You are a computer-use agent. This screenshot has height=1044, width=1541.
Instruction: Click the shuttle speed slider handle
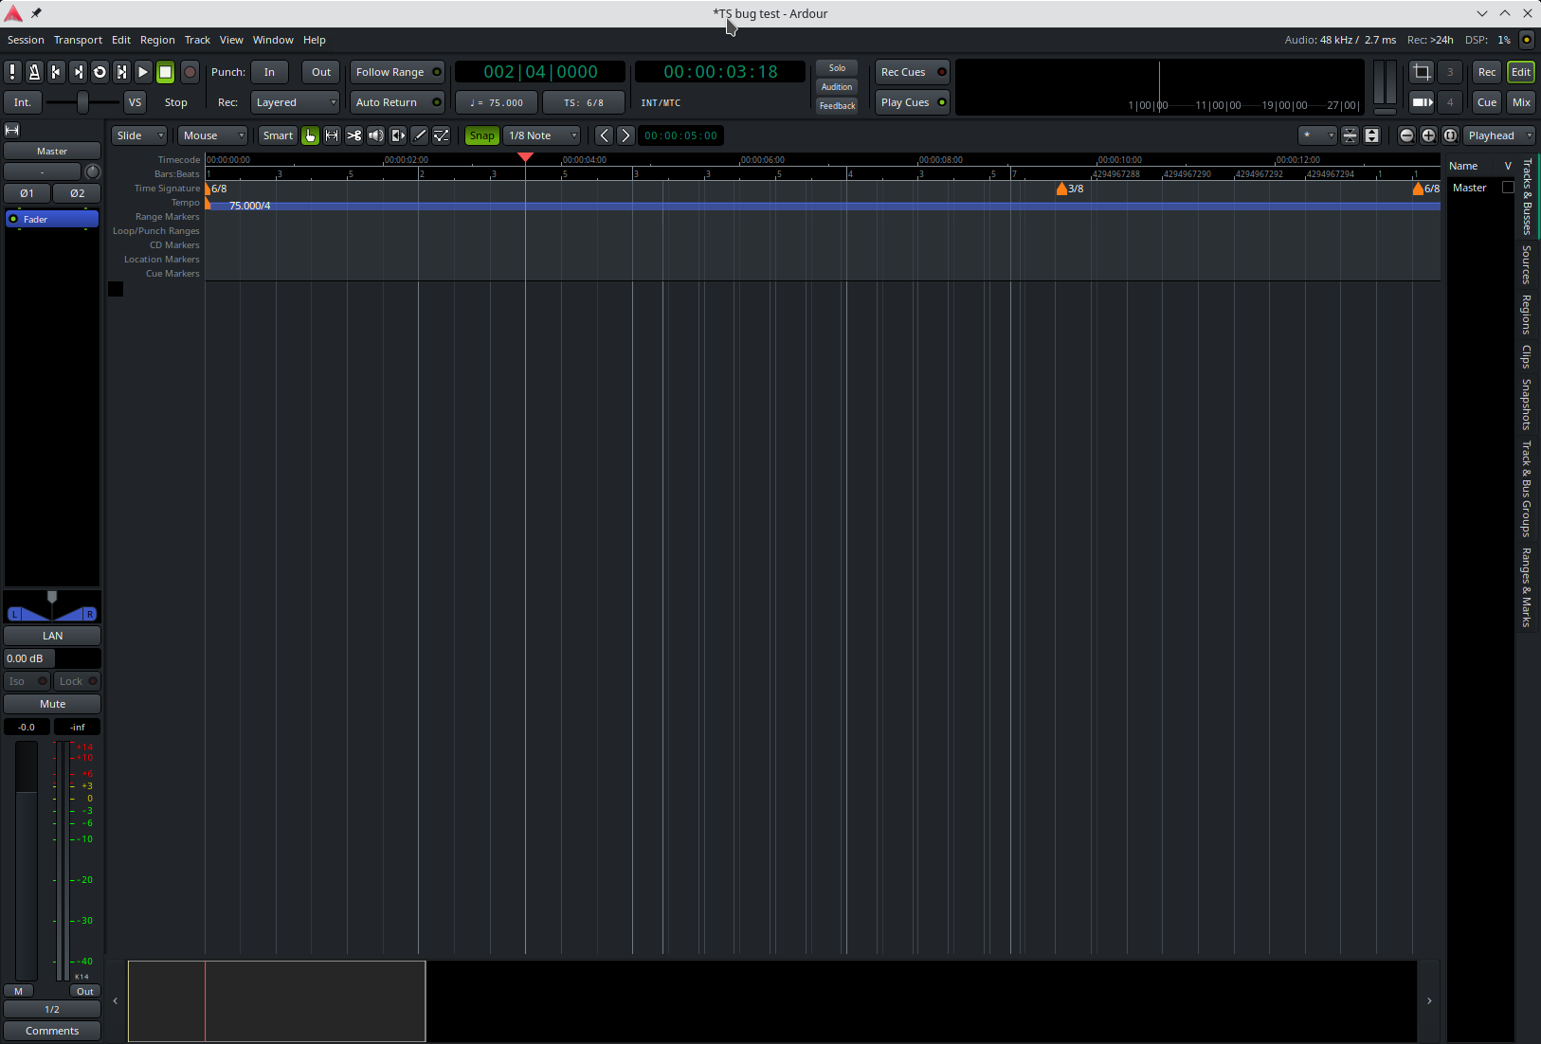(x=82, y=102)
